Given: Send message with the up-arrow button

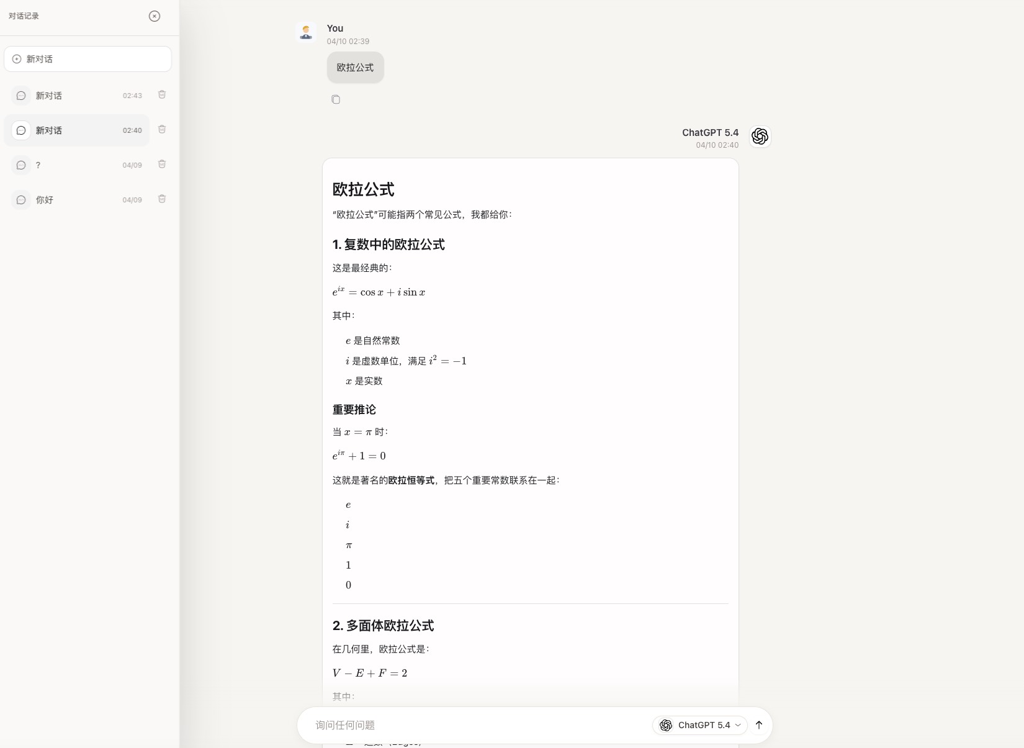Looking at the screenshot, I should pos(759,725).
